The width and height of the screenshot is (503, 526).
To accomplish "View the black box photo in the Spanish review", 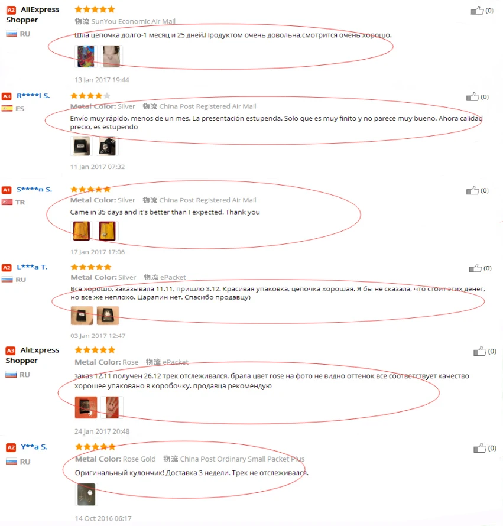I will click(x=82, y=146).
